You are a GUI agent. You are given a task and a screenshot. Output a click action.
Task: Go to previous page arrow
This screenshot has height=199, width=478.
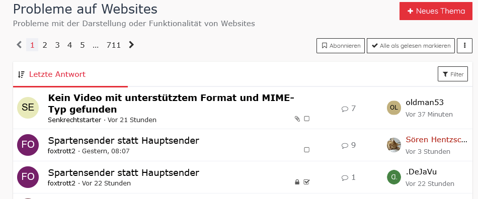tap(19, 45)
